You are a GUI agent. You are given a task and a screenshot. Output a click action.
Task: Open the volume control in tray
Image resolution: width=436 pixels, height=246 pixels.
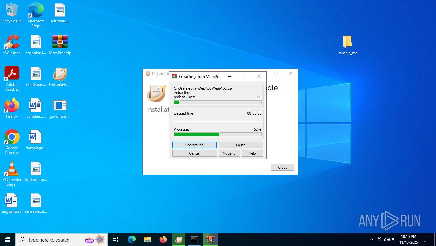tap(387, 240)
